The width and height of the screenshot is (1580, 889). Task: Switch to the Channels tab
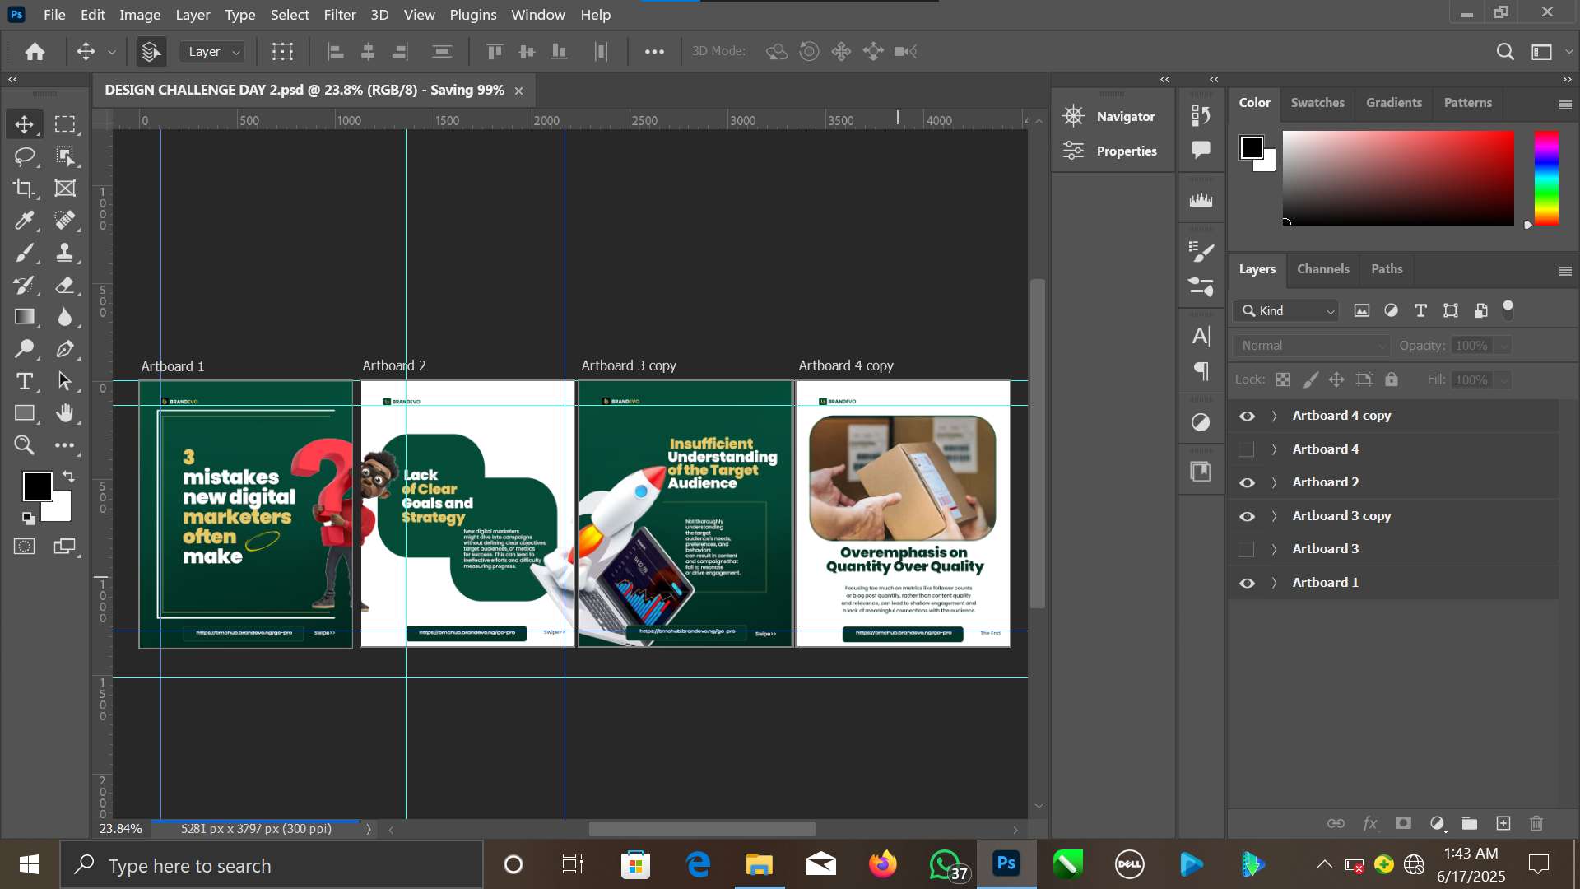click(1322, 269)
